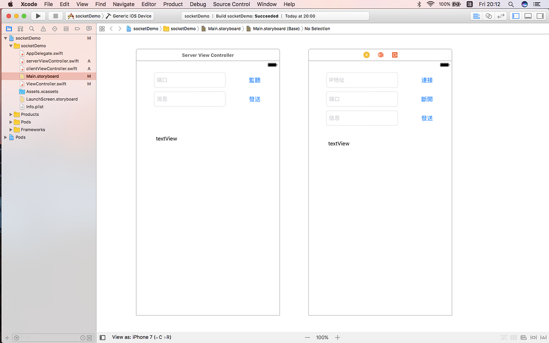Show the Utilities inspector panel
This screenshot has width=549, height=343.
pyautogui.click(x=540, y=16)
